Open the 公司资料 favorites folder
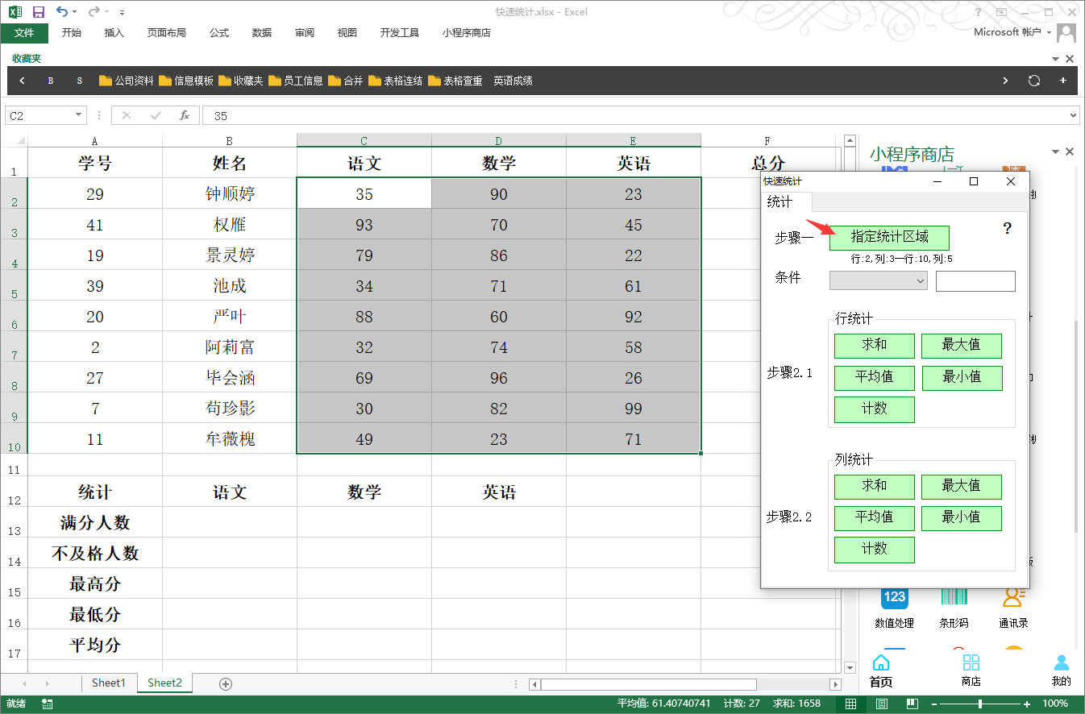 [127, 81]
